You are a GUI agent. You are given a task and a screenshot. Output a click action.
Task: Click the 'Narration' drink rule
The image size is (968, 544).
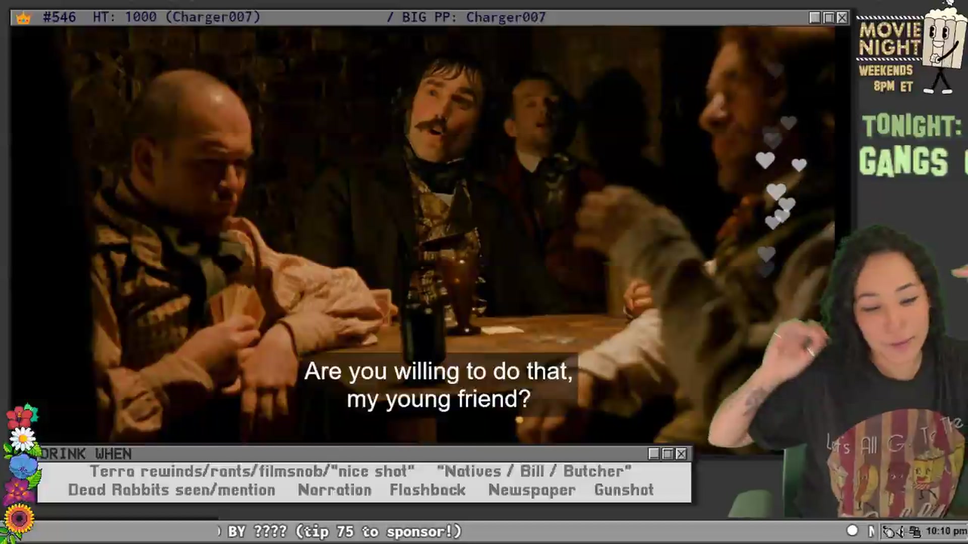pyautogui.click(x=335, y=490)
